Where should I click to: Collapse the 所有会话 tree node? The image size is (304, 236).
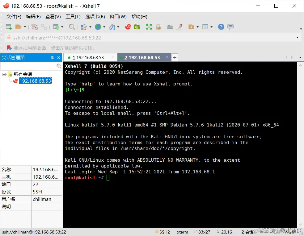(4, 74)
